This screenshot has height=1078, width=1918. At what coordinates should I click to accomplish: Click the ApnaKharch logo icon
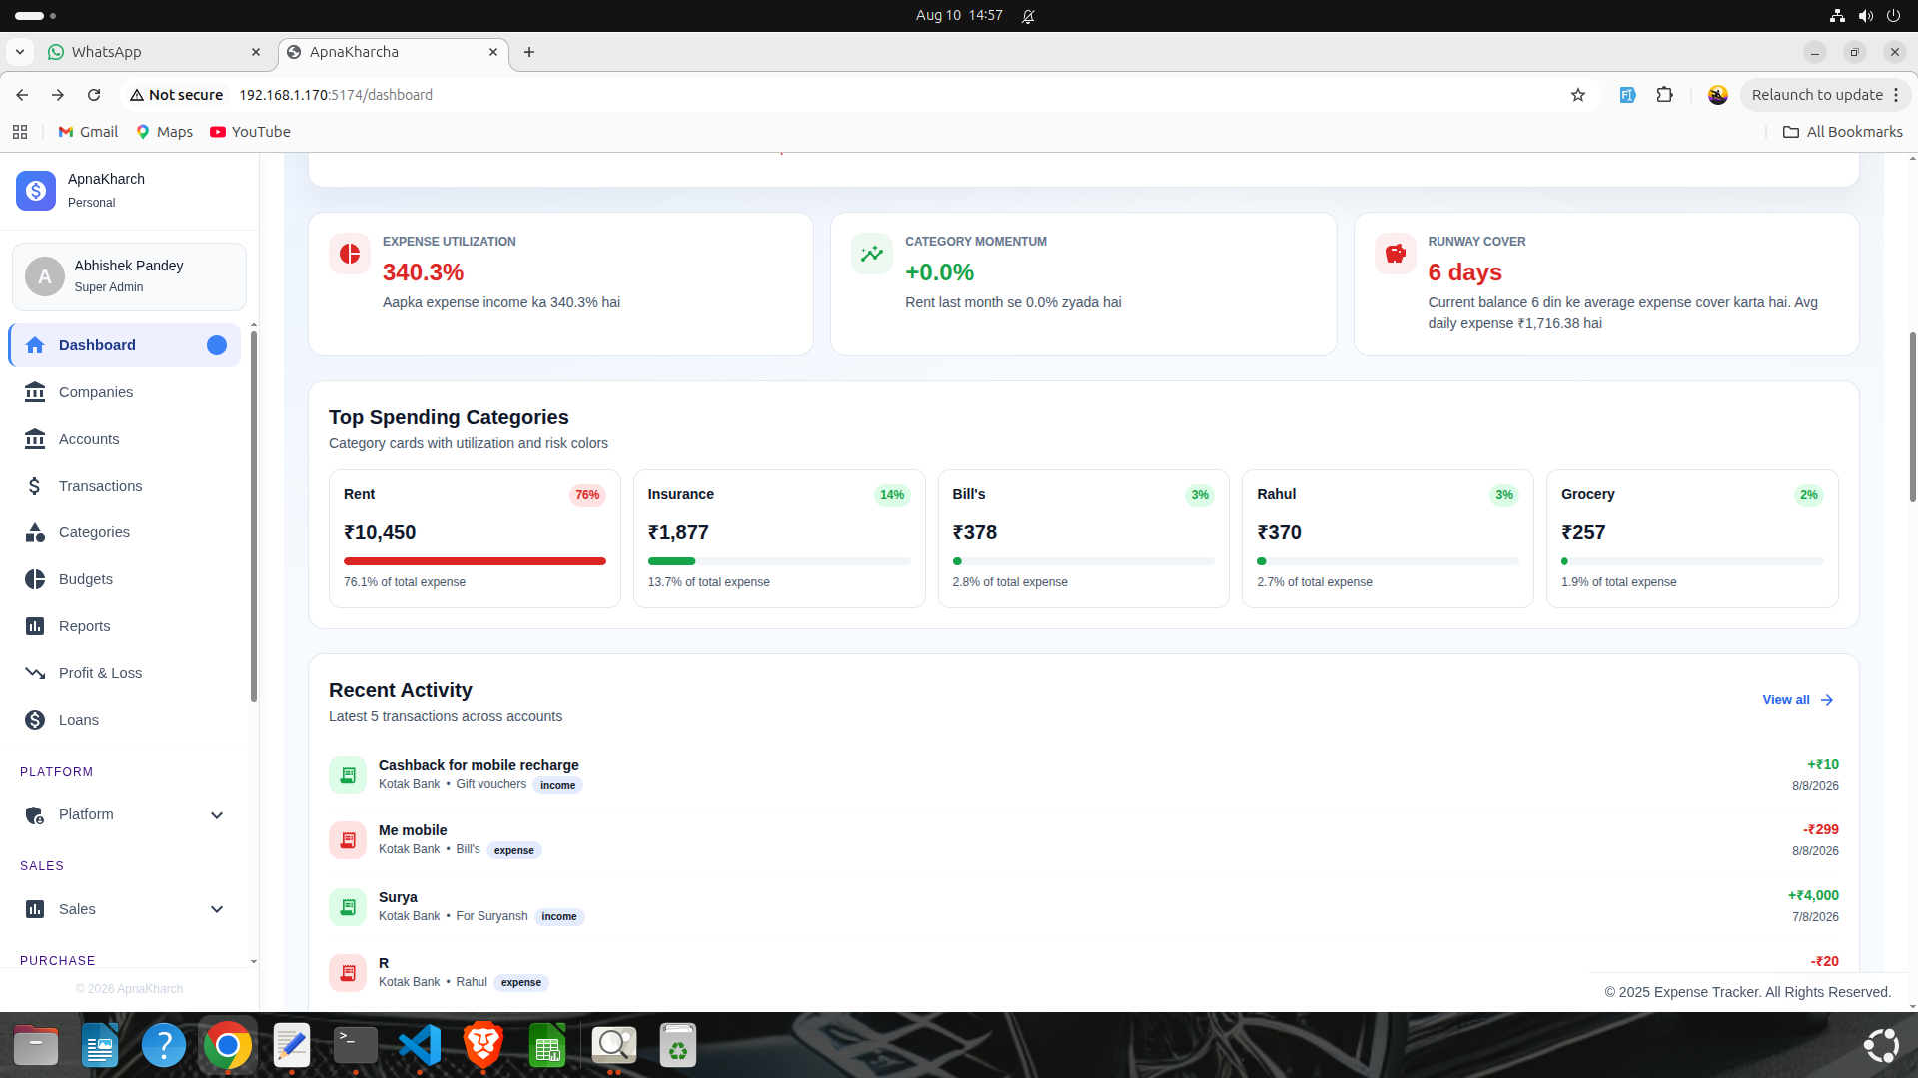[36, 190]
